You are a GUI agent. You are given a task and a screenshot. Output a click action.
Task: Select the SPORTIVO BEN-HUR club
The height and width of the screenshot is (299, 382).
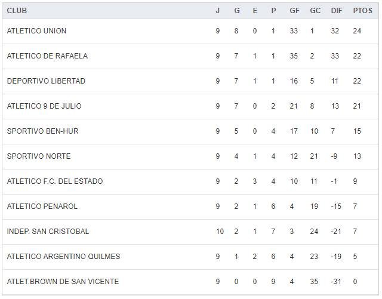click(x=42, y=131)
